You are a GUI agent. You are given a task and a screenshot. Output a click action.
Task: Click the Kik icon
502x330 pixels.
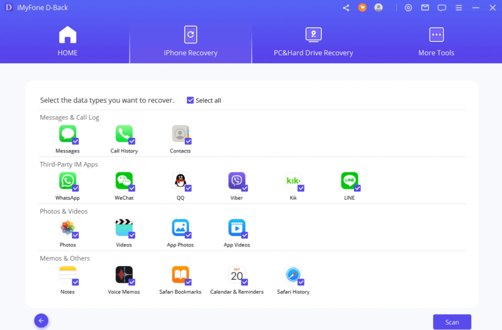click(293, 180)
